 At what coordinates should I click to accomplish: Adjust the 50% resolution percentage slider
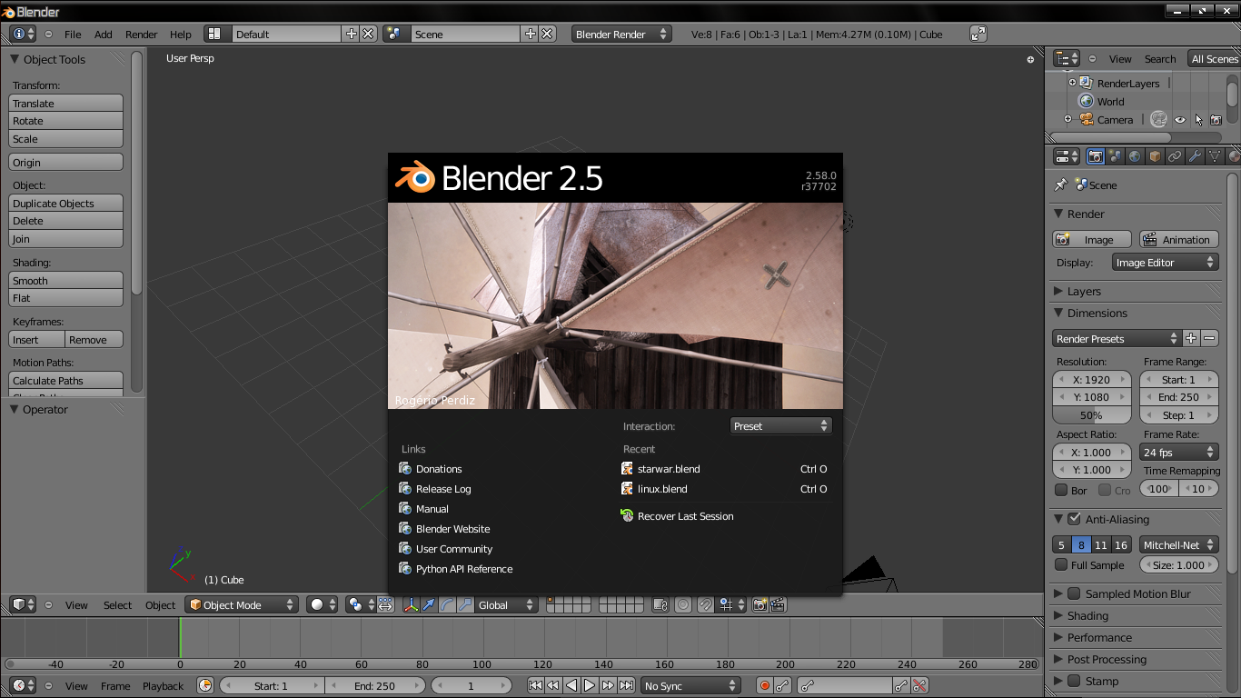click(1091, 415)
